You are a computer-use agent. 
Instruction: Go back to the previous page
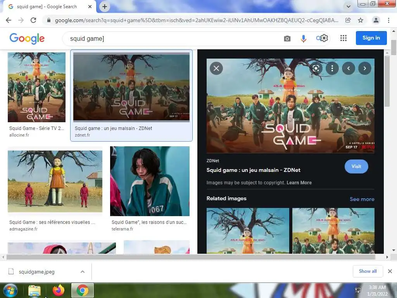click(9, 20)
